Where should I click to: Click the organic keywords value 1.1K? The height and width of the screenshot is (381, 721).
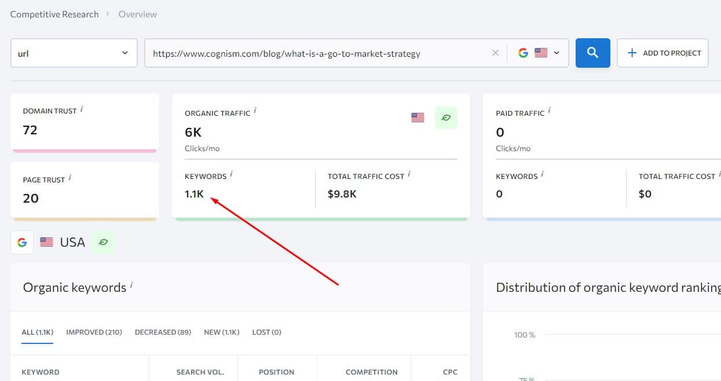click(194, 194)
